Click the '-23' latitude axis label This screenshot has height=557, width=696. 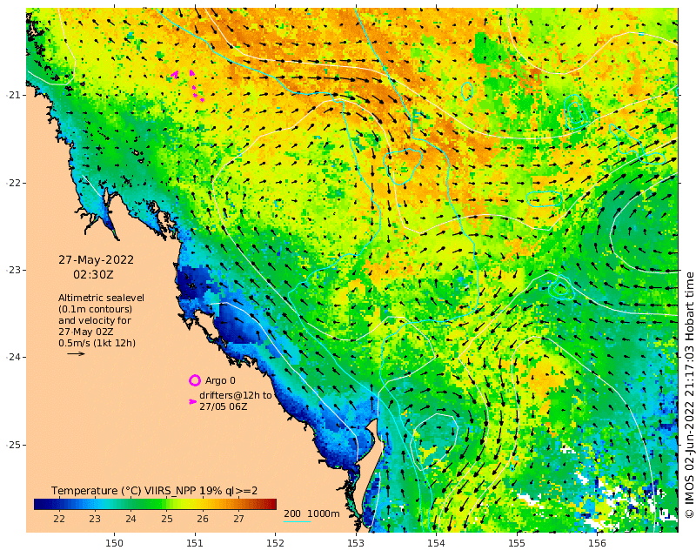[12, 270]
